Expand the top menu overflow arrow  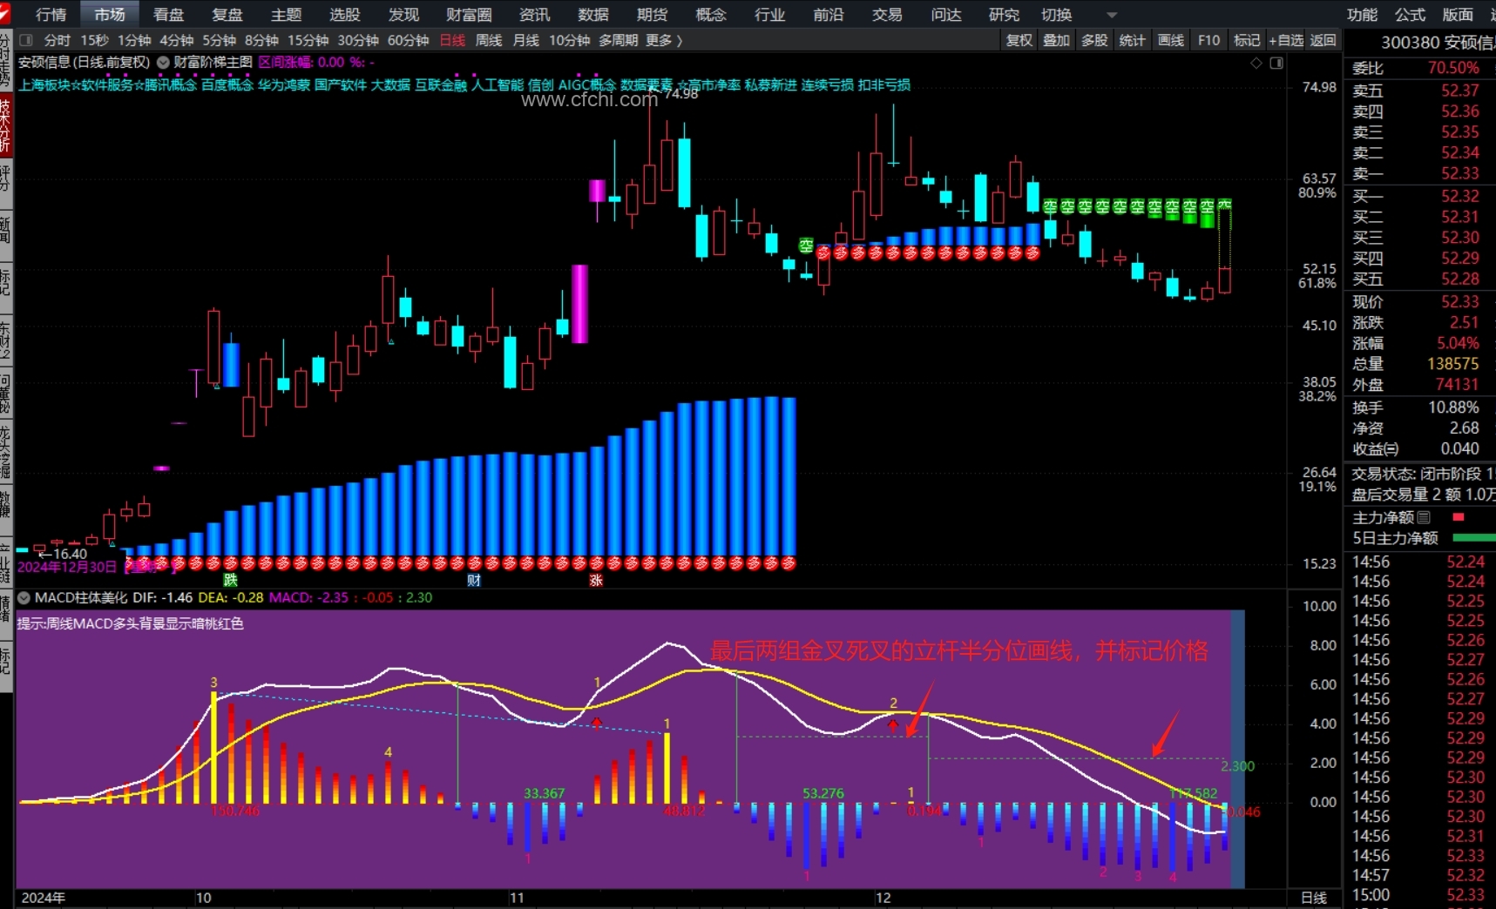point(1111,15)
